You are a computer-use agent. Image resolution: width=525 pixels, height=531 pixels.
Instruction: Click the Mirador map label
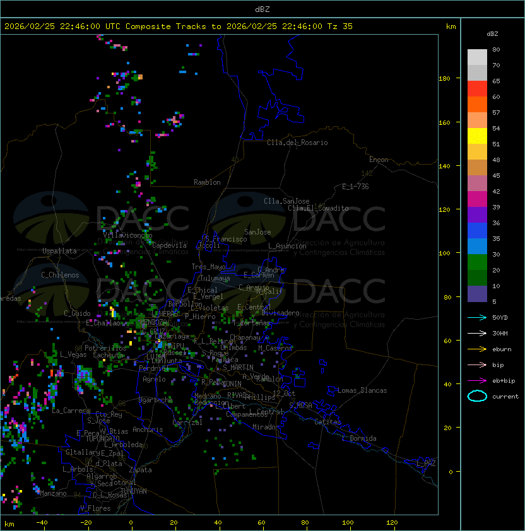[x=266, y=427]
